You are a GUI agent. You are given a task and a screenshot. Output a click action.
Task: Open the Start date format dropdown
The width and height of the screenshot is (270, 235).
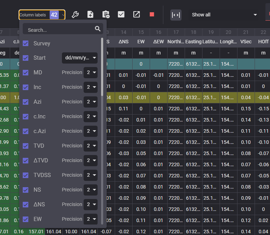(80, 58)
